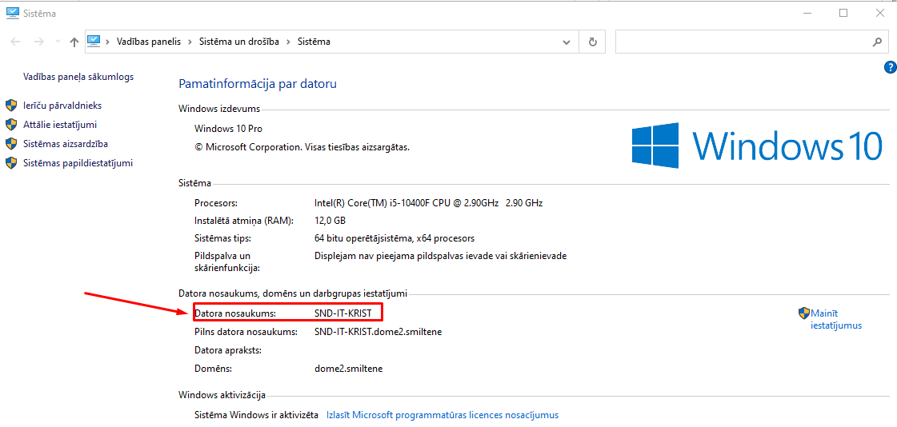Click Sistēma Windows ir aktivizēta text
This screenshot has width=897, height=427.
[x=256, y=415]
